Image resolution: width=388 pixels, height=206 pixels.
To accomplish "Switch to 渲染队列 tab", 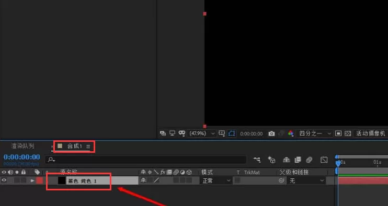I will pos(23,146).
